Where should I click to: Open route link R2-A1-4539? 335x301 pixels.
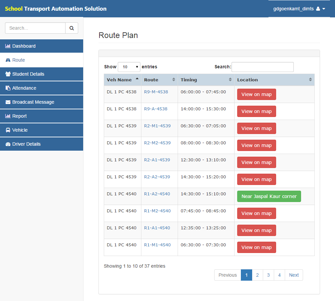[157, 160]
